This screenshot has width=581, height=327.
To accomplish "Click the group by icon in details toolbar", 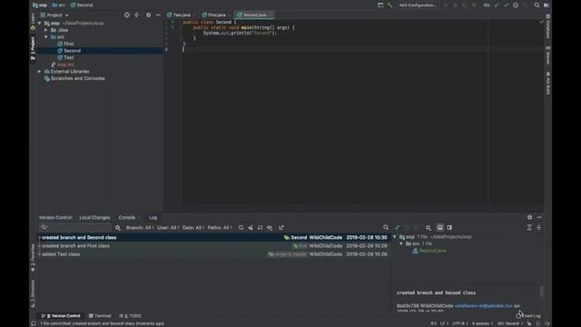I will coord(428,228).
